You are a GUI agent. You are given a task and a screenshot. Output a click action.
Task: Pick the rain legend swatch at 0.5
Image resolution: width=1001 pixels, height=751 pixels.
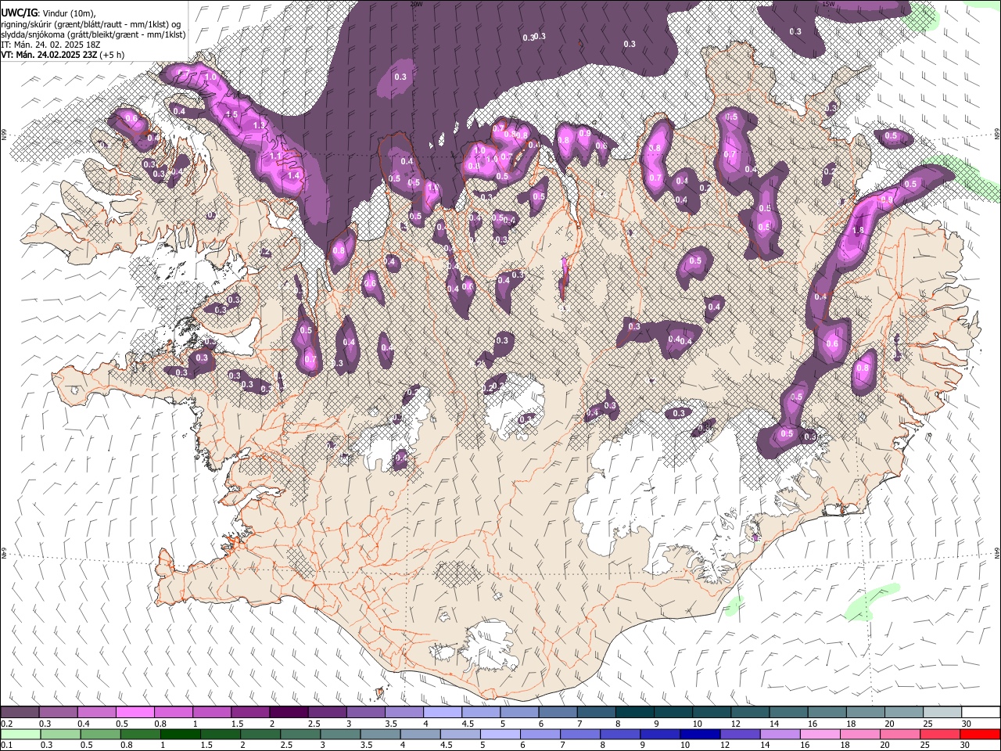(99, 735)
